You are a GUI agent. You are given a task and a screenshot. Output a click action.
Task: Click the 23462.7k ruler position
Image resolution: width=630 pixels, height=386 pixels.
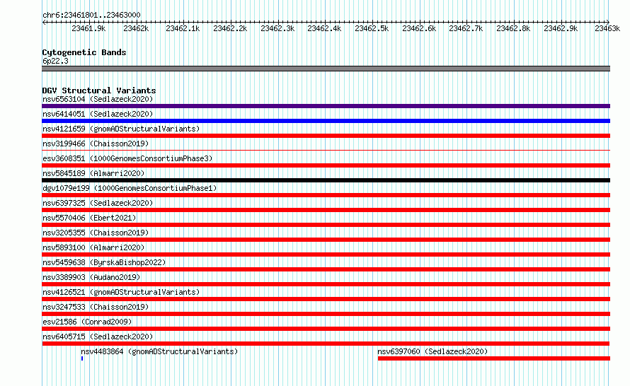tap(466, 28)
